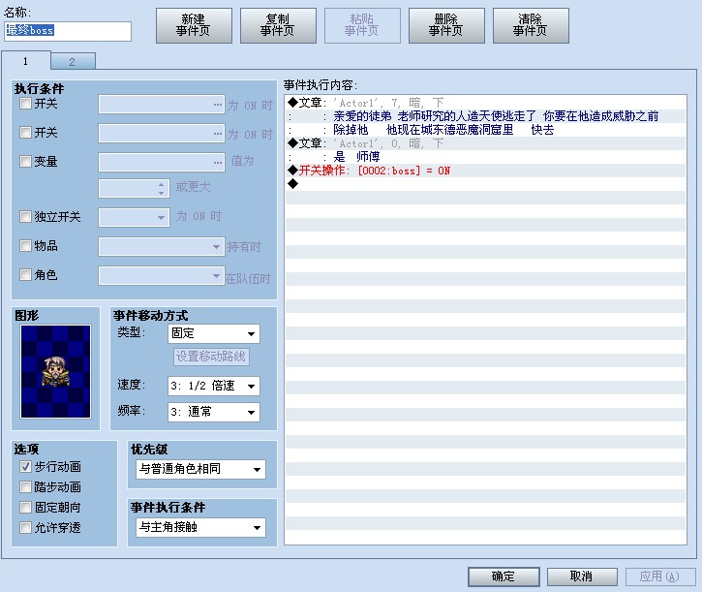Image resolution: width=702 pixels, height=592 pixels.
Task: Open the 频率 dropdown showing 通常
Action: 214,412
